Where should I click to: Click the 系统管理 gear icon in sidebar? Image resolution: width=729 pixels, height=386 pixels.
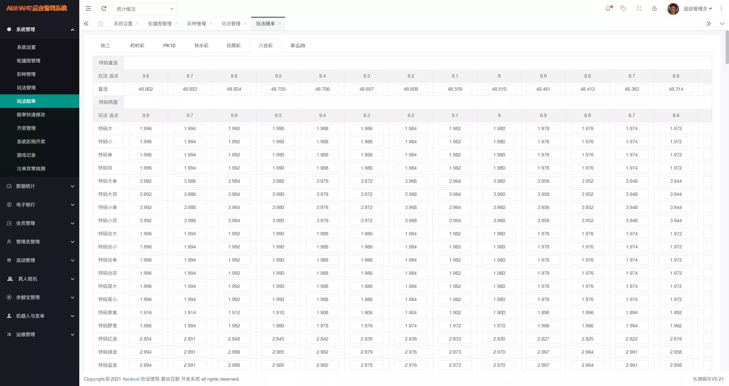coord(9,29)
